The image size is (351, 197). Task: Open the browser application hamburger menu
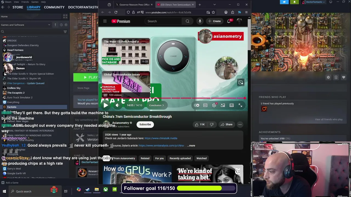(x=246, y=12)
